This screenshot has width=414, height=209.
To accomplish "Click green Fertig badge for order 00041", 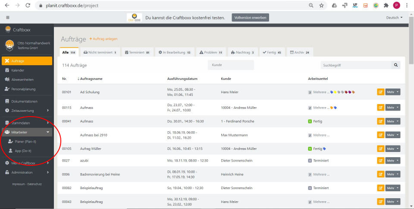I will [x=310, y=121].
